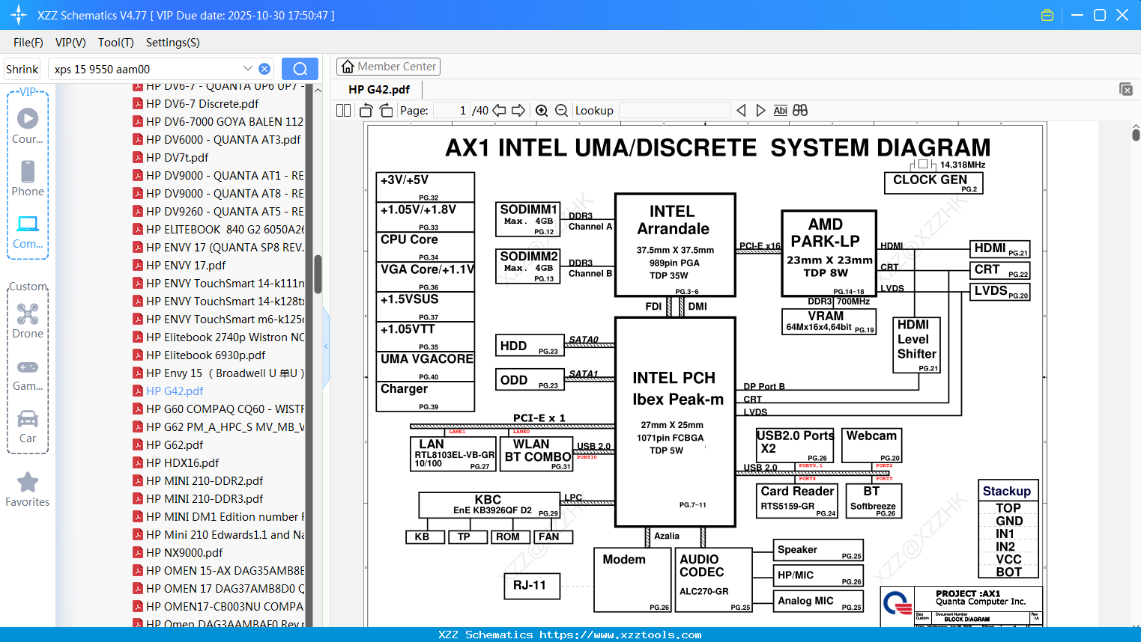Open HP MINI 210-DDR3.pdf
The image size is (1141, 642).
point(198,499)
